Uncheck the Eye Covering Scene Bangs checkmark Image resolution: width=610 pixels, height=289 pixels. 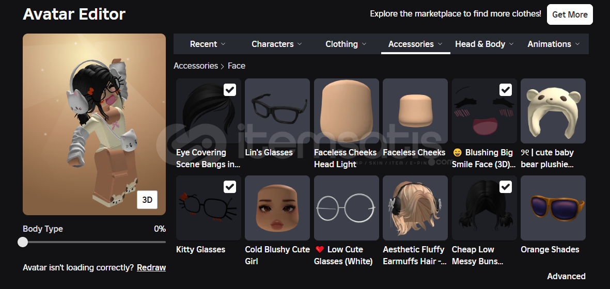pyautogui.click(x=230, y=90)
